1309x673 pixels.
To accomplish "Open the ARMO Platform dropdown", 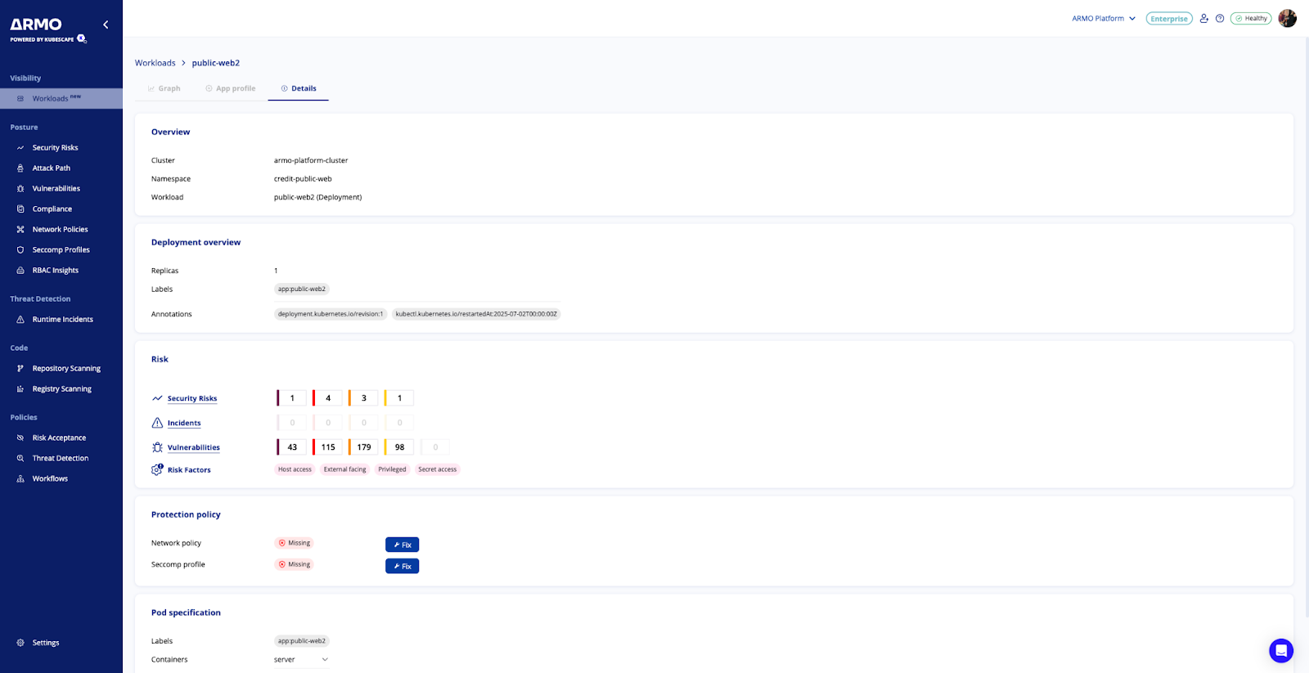I will point(1104,18).
